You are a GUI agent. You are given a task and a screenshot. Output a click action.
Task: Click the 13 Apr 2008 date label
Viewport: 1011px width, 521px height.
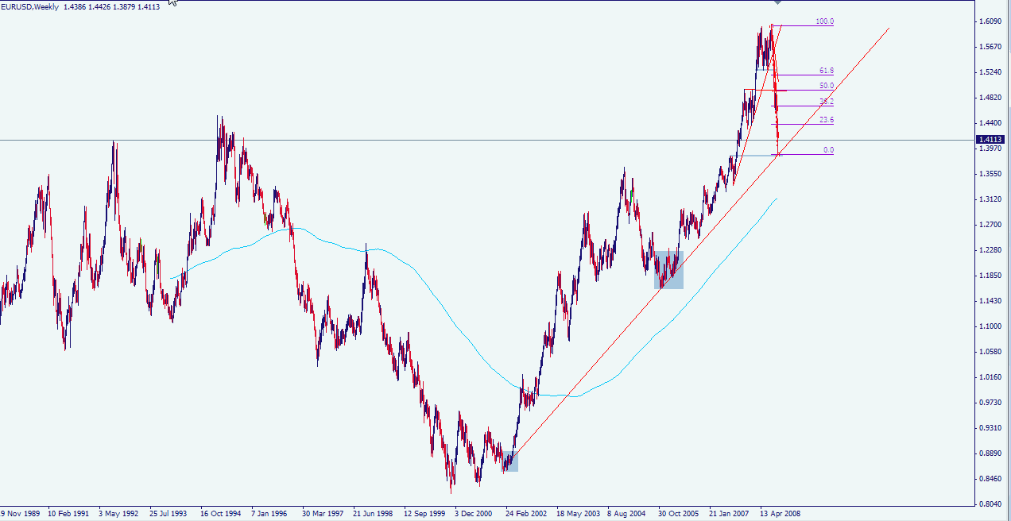pos(781,514)
